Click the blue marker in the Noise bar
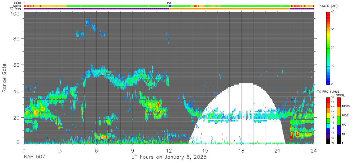The height and width of the screenshot is (163, 353). [x=170, y=6]
